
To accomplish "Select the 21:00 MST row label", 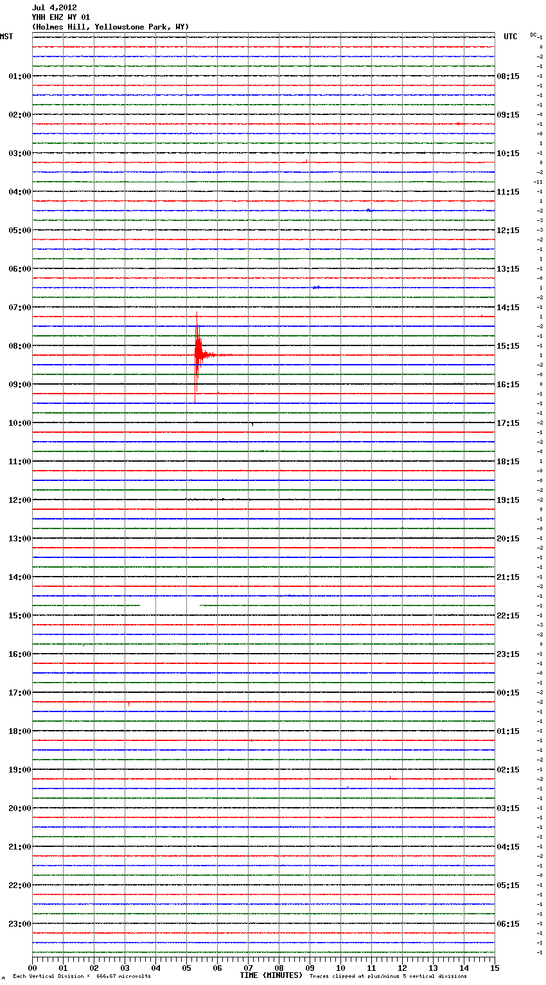I will click(x=20, y=847).
